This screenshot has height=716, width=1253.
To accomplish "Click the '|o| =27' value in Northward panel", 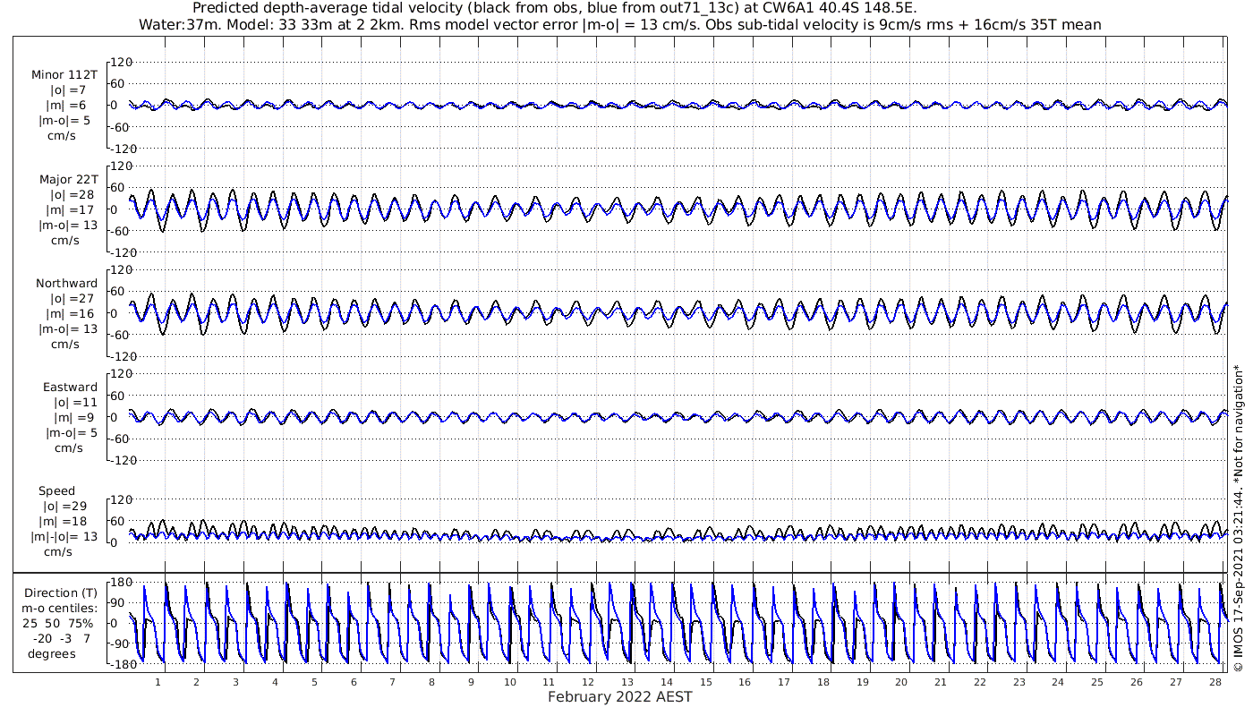I will click(72, 298).
